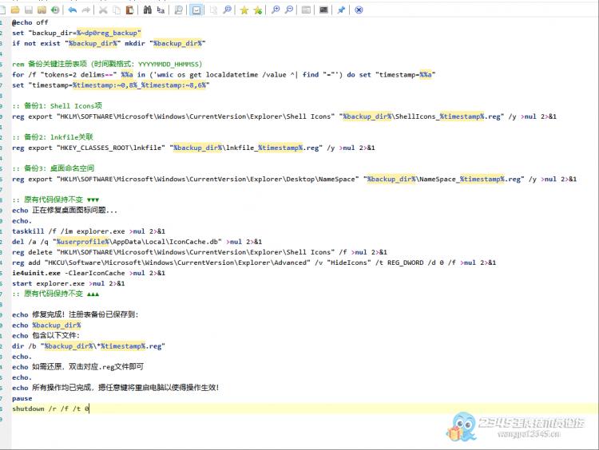The height and width of the screenshot is (450, 599).
Task: Click the 'set "backup_dir=%~dp0reg_backup"' line
Action: pos(77,33)
